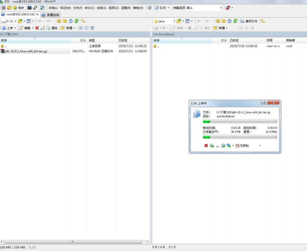Select jdk-10.0.2_linux-x64_bin.tar.gz in local panel
Viewport: 307px width, 251px height.
26,51
